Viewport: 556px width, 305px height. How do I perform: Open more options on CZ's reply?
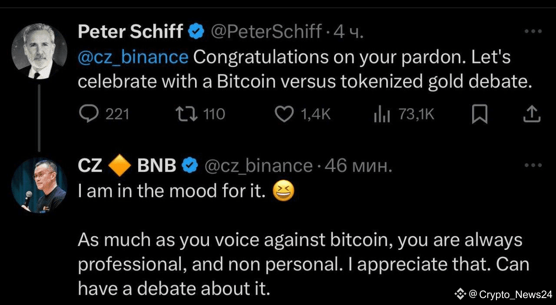click(x=533, y=166)
